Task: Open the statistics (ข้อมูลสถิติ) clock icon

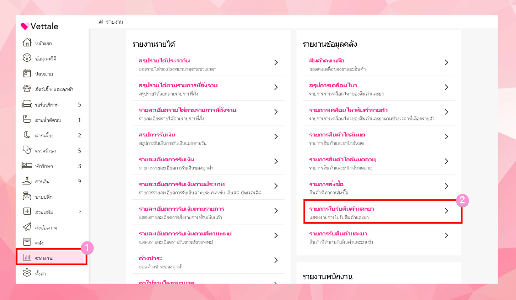Action: pos(27,58)
